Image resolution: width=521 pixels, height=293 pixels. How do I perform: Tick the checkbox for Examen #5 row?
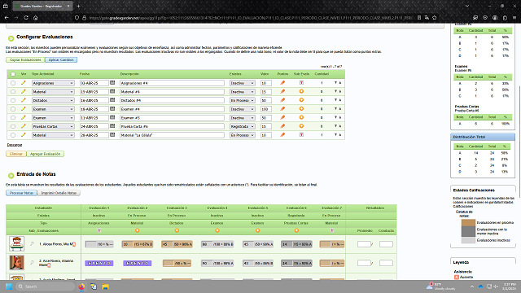(13, 117)
